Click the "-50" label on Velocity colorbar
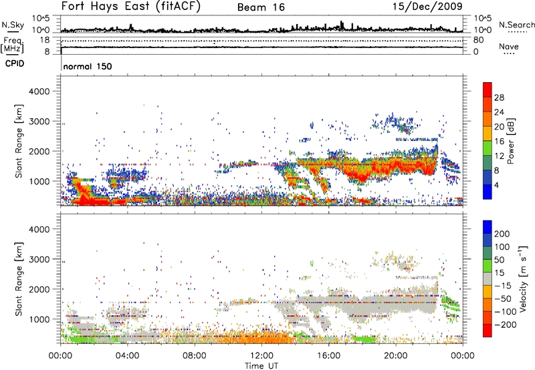The height and width of the screenshot is (370, 535). (503, 299)
